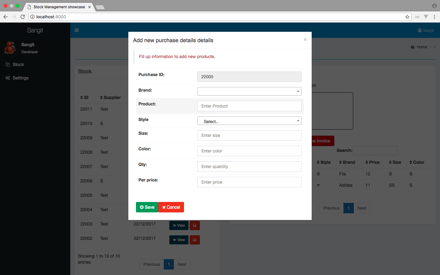The height and width of the screenshot is (275, 440).
Task: Click the hamburger sidebar toggle icon
Action: (77, 30)
